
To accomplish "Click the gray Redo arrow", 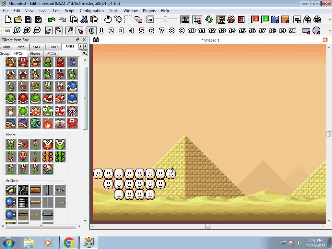I will [x=62, y=20].
